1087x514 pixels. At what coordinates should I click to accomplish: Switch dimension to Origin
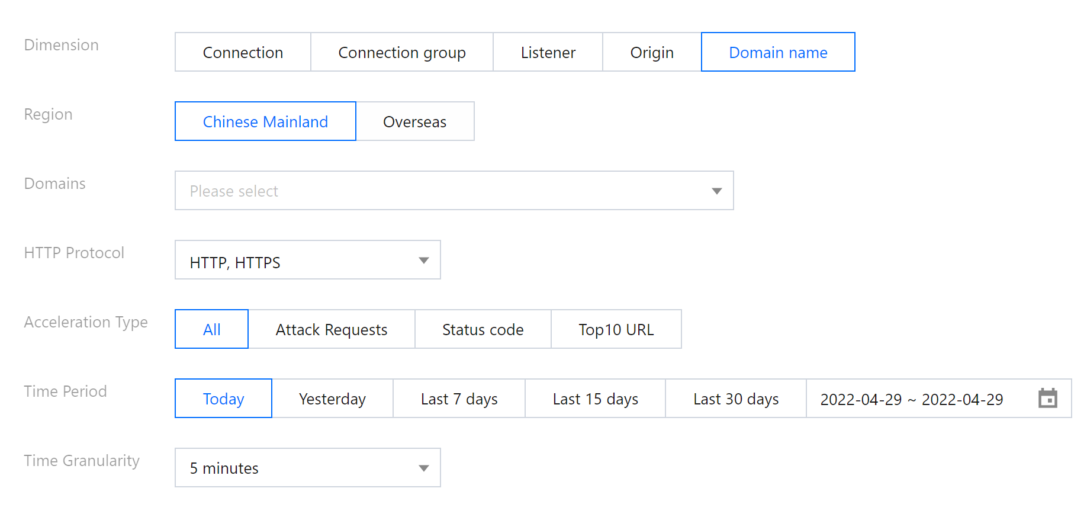click(651, 53)
